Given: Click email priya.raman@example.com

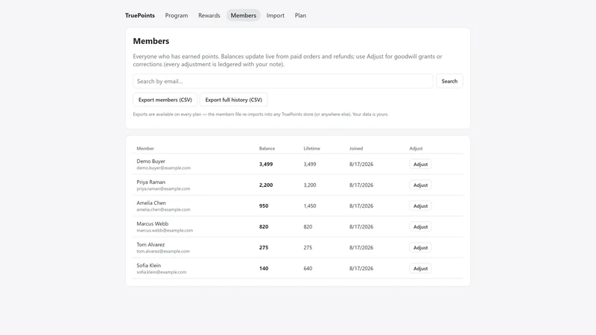Looking at the screenshot, I should pos(163,189).
